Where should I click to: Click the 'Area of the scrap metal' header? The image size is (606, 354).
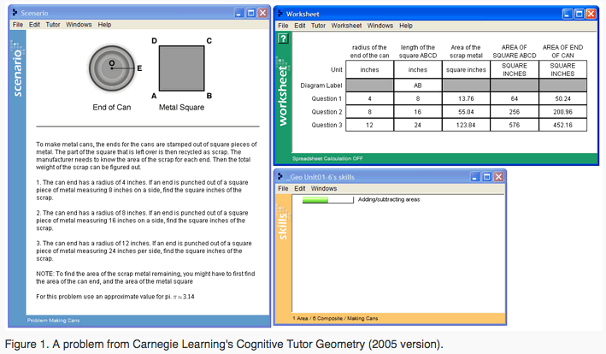tap(466, 51)
